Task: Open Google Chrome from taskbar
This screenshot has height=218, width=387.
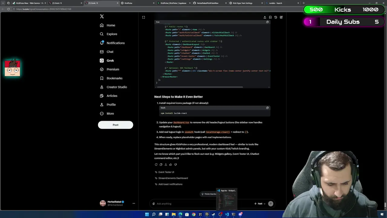Action: pyautogui.click(x=193, y=214)
